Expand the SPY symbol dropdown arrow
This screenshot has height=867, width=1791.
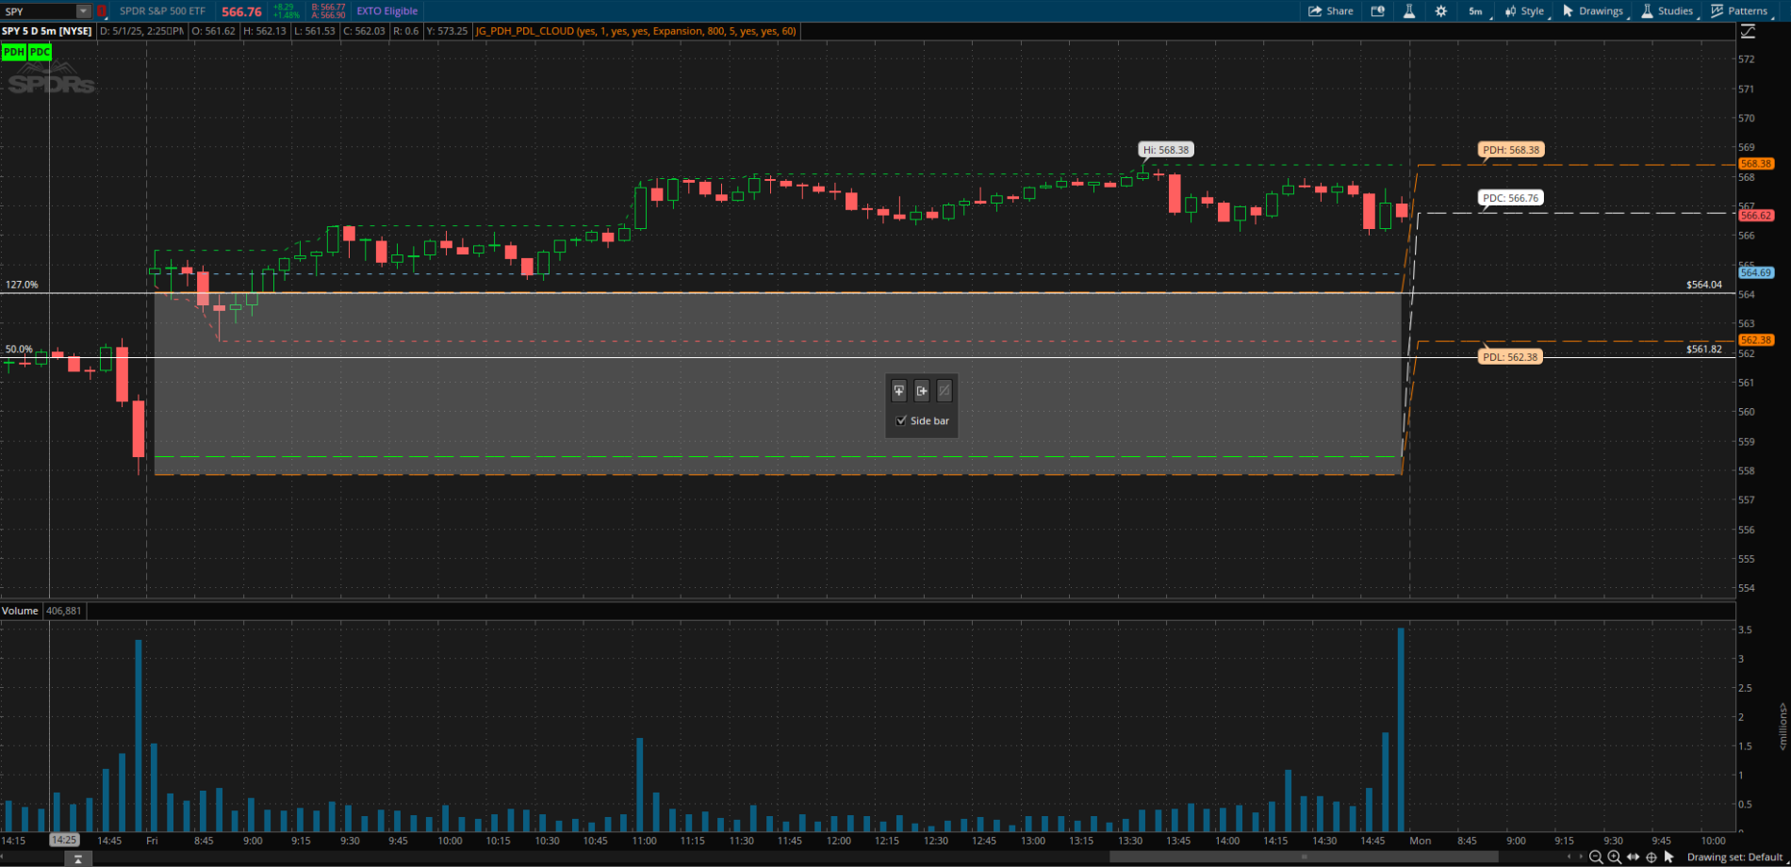(x=83, y=11)
